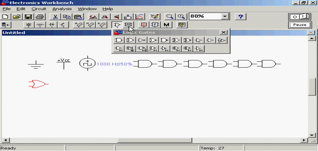Select the red OR gate on the canvas

pos(38,83)
